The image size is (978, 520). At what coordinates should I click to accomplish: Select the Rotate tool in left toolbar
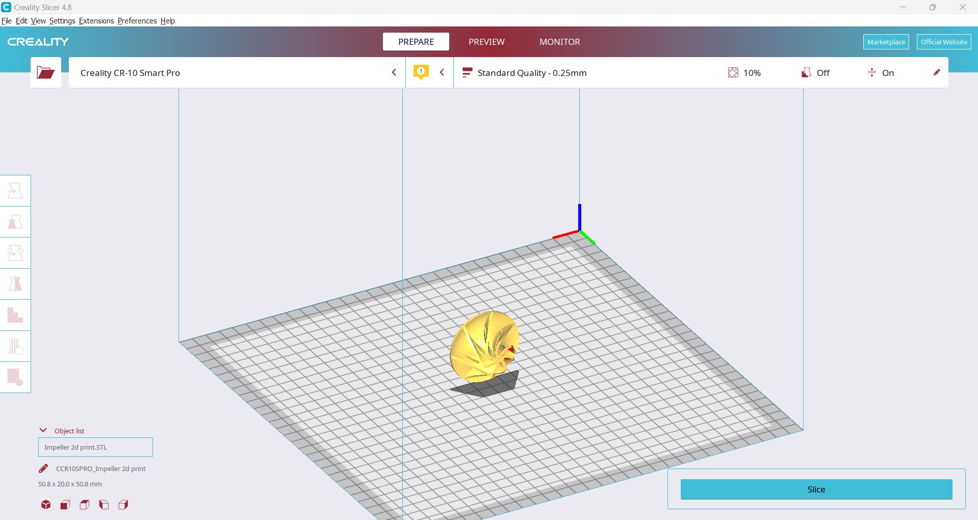(x=15, y=253)
